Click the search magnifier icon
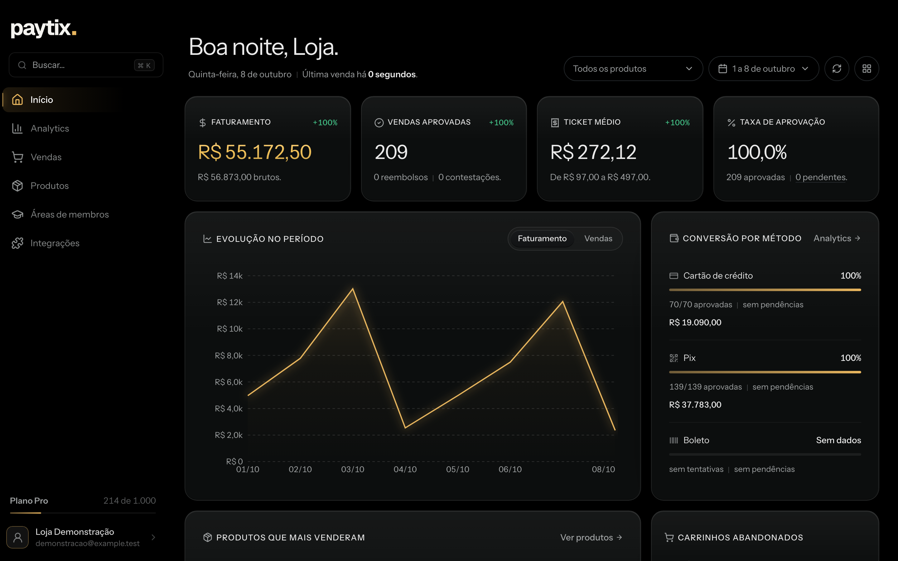898x561 pixels. click(x=22, y=65)
